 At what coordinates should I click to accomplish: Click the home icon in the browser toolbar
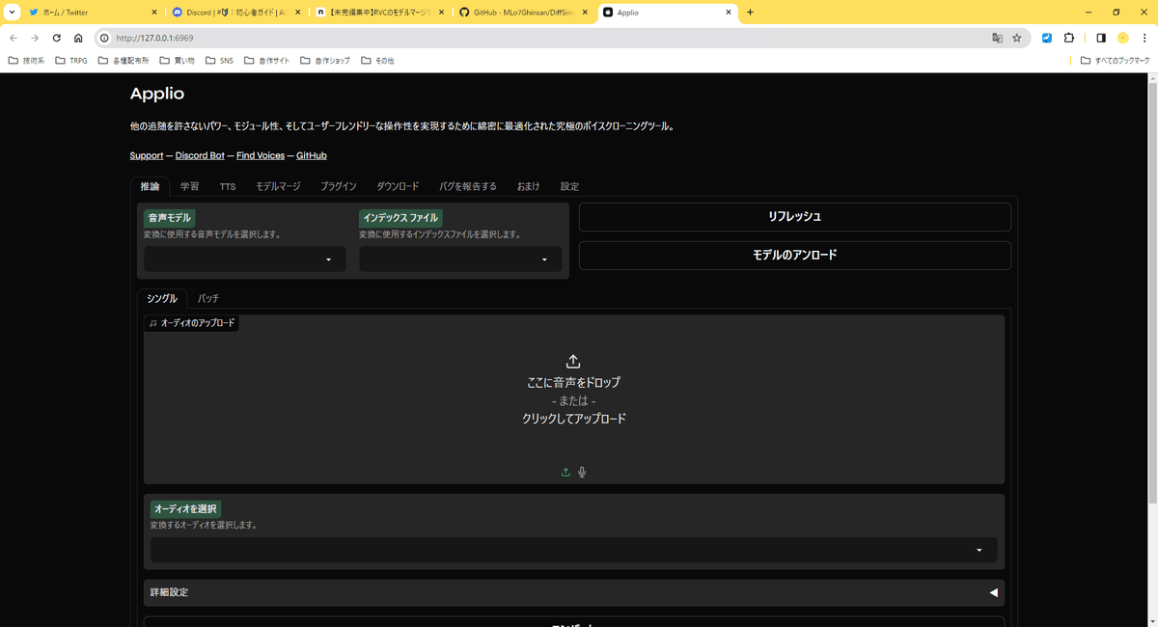(78, 38)
